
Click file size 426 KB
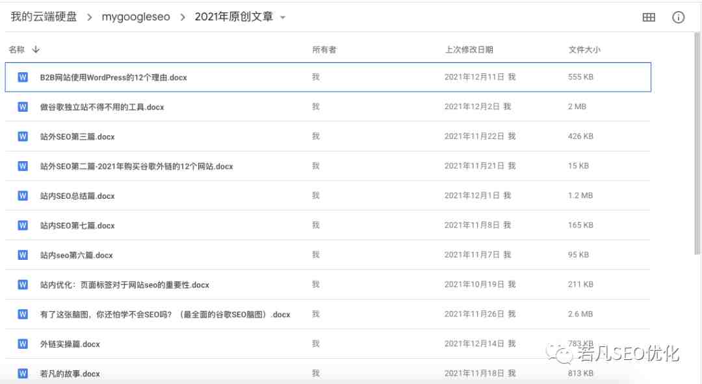[x=580, y=136]
